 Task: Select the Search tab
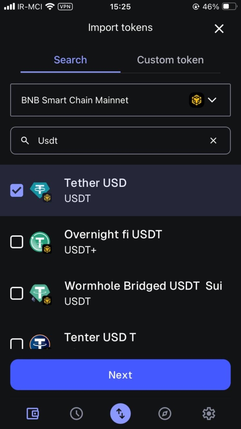click(70, 60)
